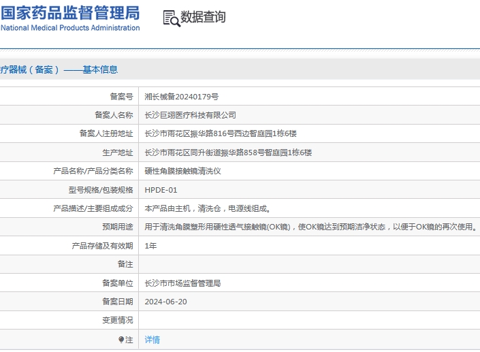Click the 备案人名称 row label
This screenshot has width=480, height=352.
pyautogui.click(x=114, y=115)
